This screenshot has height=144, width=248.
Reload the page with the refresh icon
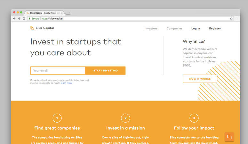click(24, 19)
